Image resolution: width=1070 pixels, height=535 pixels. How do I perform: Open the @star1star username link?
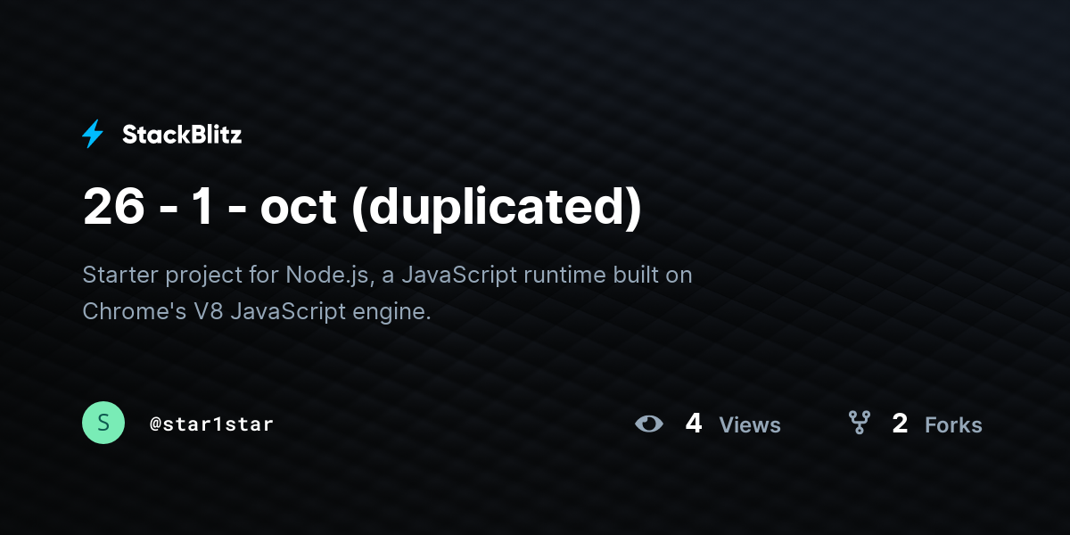[x=211, y=424]
